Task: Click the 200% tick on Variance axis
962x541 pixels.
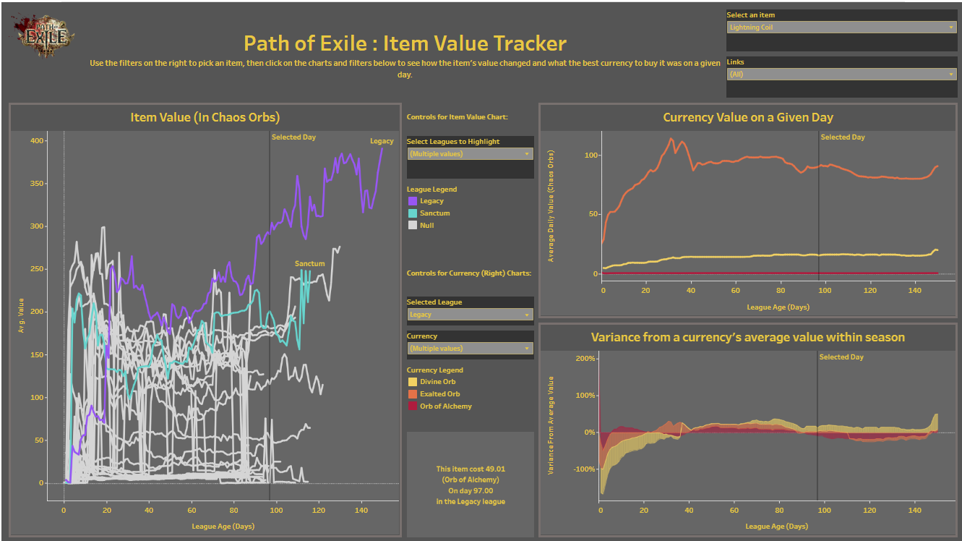Action: coord(585,359)
